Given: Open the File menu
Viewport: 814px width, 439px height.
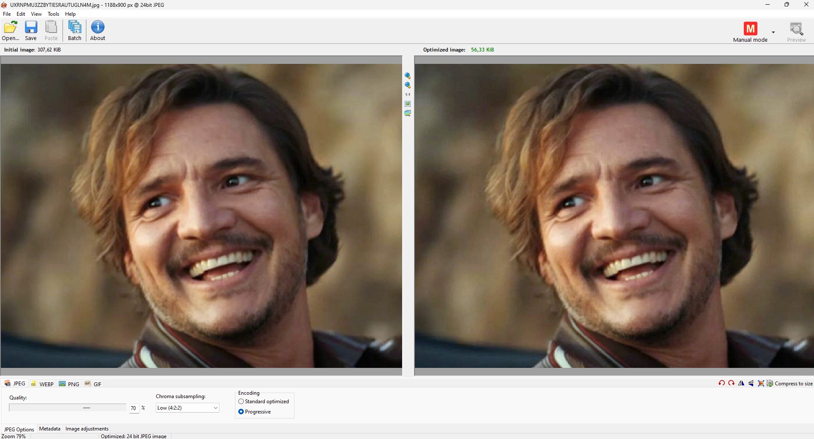Looking at the screenshot, I should point(7,14).
